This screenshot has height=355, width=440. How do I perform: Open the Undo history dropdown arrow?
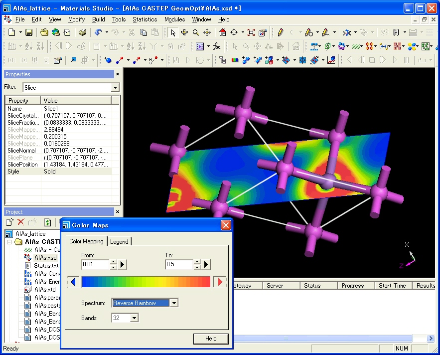click(107, 32)
